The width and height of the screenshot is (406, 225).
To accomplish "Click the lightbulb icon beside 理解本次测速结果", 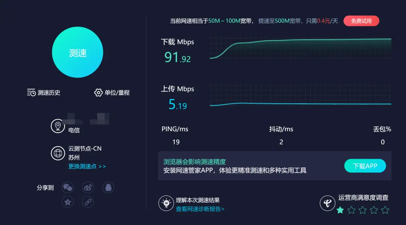I will click(166, 204).
